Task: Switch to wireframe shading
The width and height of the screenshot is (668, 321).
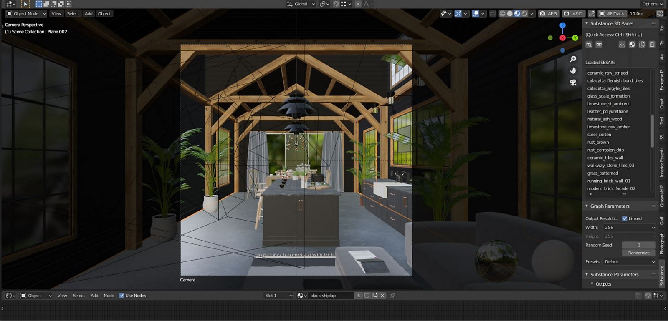Action: pyautogui.click(x=502, y=13)
